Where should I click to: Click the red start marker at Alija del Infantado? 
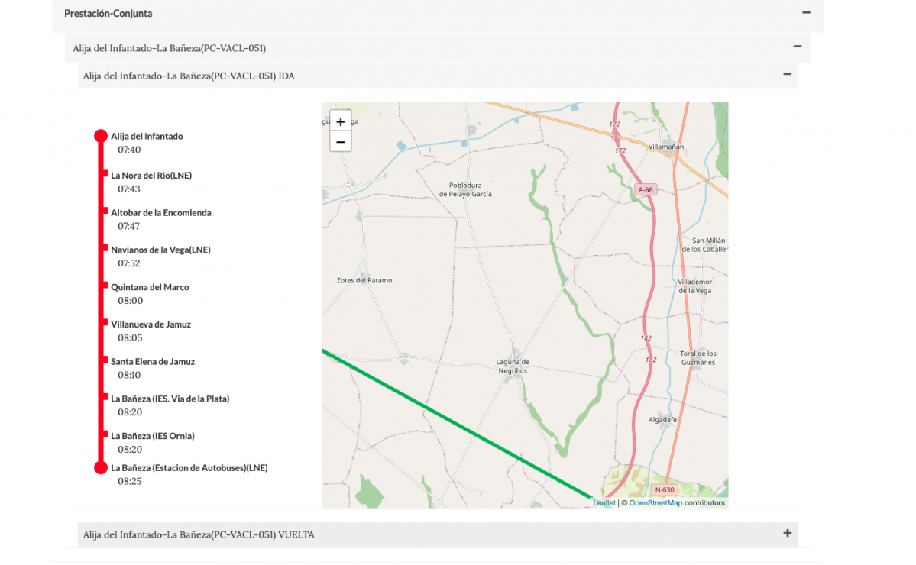[101, 136]
